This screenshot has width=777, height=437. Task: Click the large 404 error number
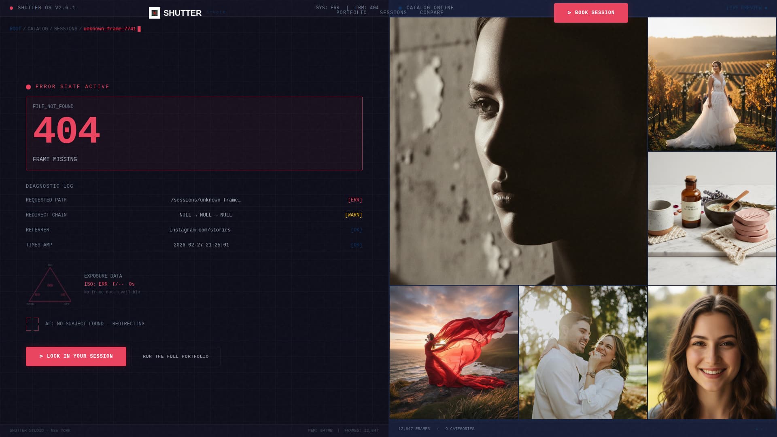[66, 131]
